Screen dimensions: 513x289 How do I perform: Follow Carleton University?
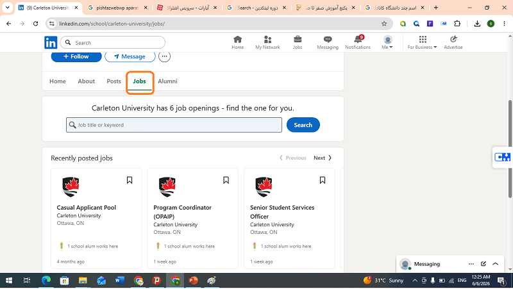tap(76, 56)
